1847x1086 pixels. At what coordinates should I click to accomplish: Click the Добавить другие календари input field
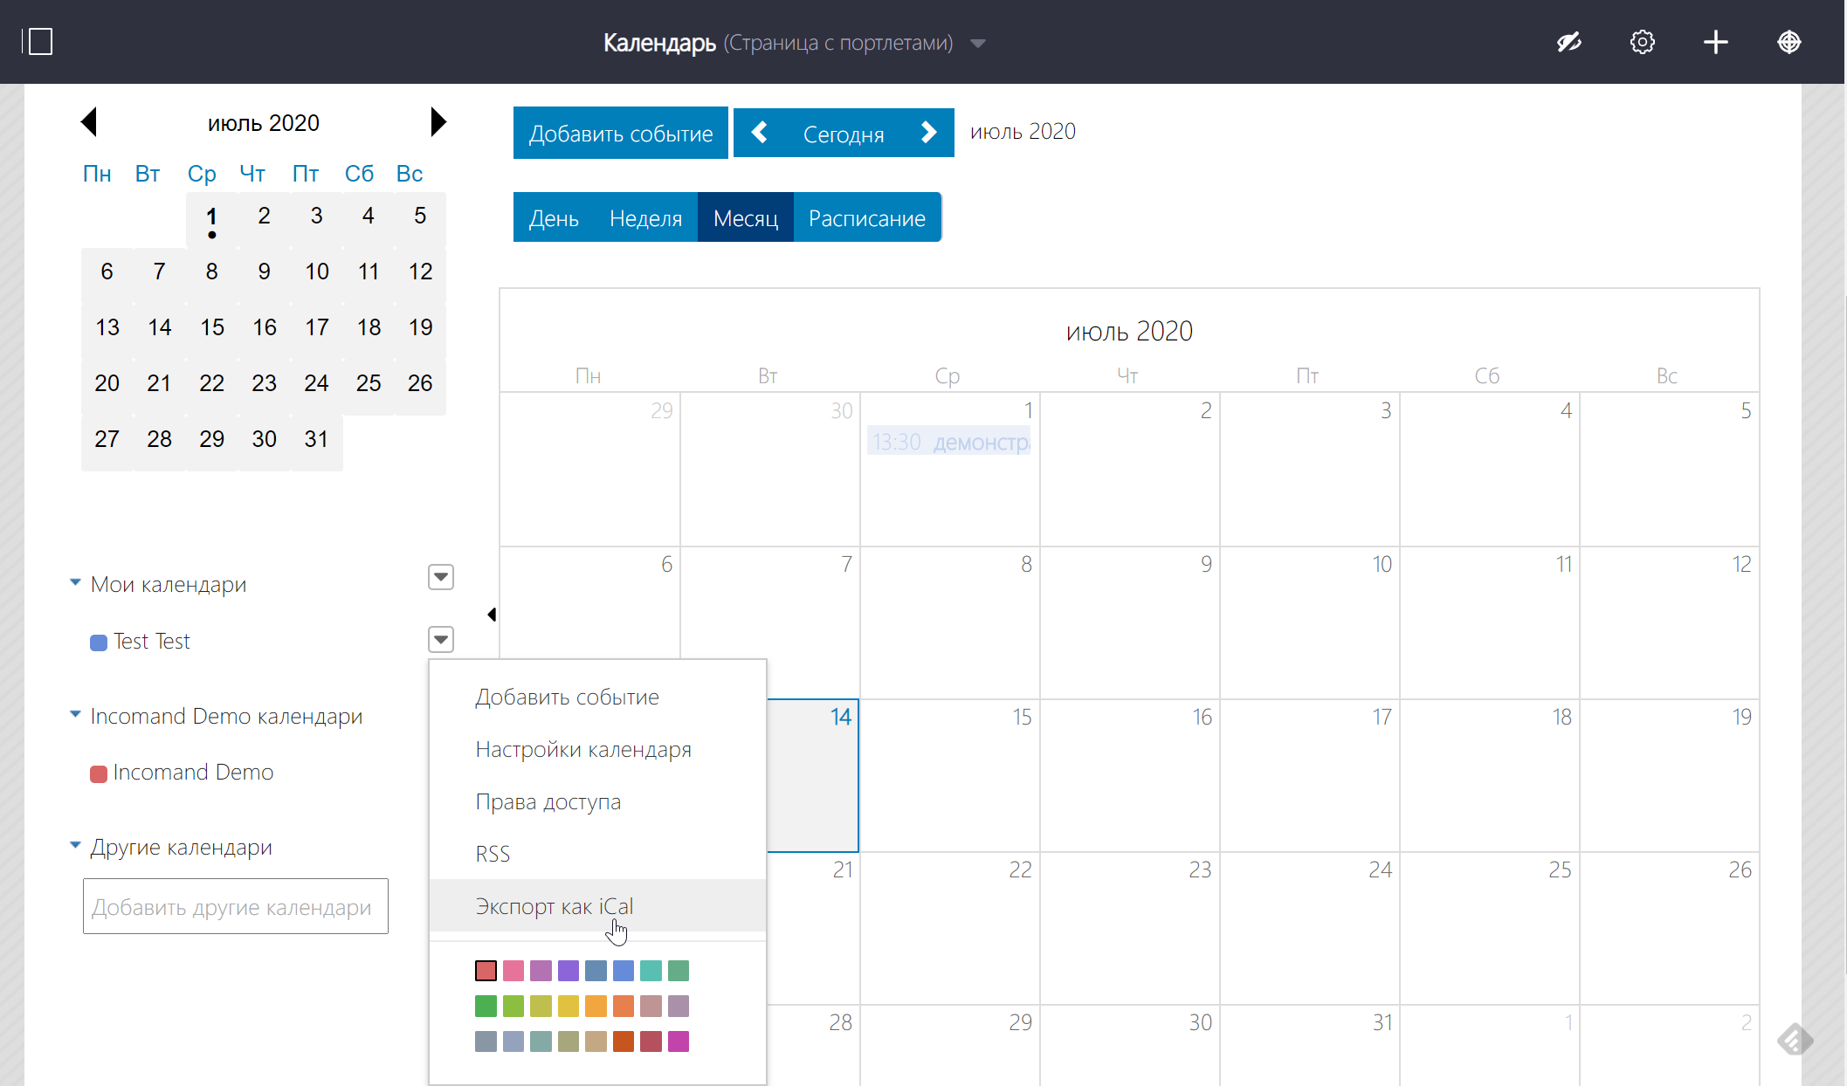point(236,906)
